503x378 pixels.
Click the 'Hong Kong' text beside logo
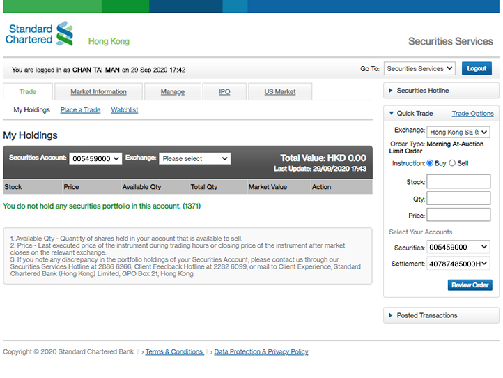(x=109, y=41)
